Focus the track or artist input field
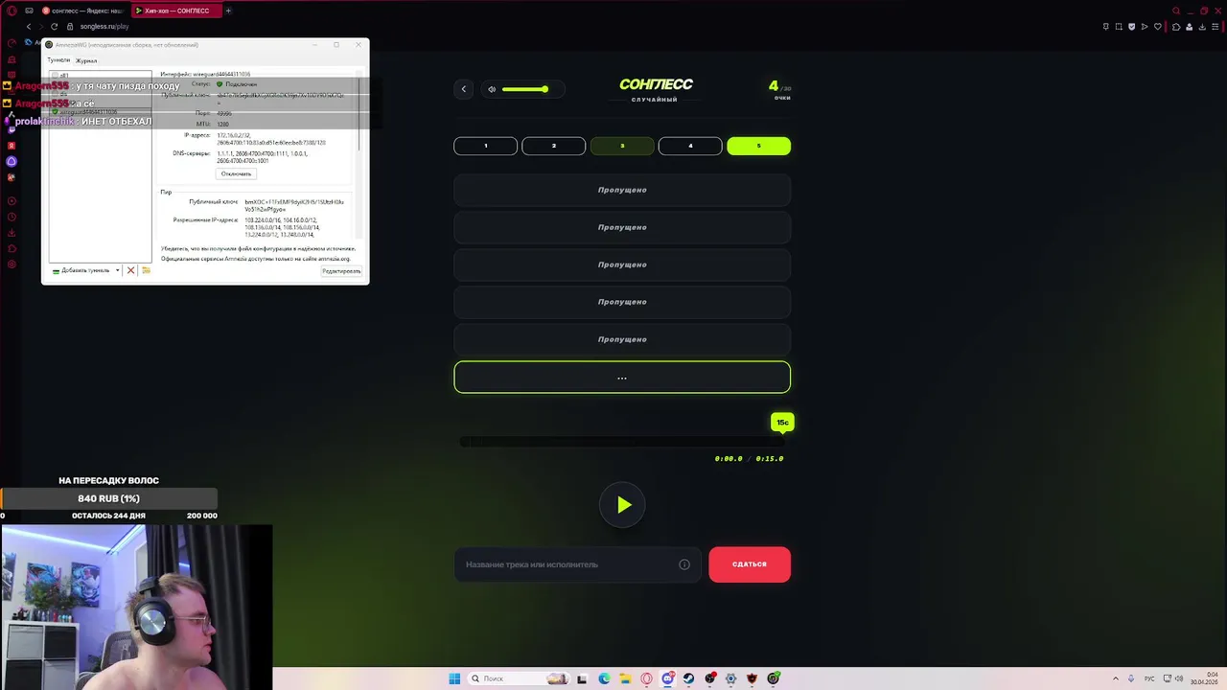The height and width of the screenshot is (690, 1227). (x=577, y=564)
